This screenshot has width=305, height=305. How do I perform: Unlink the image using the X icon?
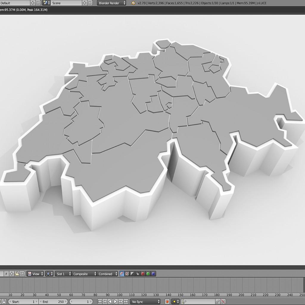tap(22, 274)
